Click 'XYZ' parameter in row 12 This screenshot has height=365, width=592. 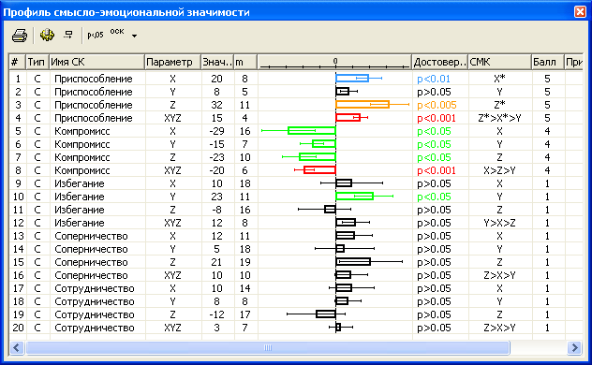(172, 223)
